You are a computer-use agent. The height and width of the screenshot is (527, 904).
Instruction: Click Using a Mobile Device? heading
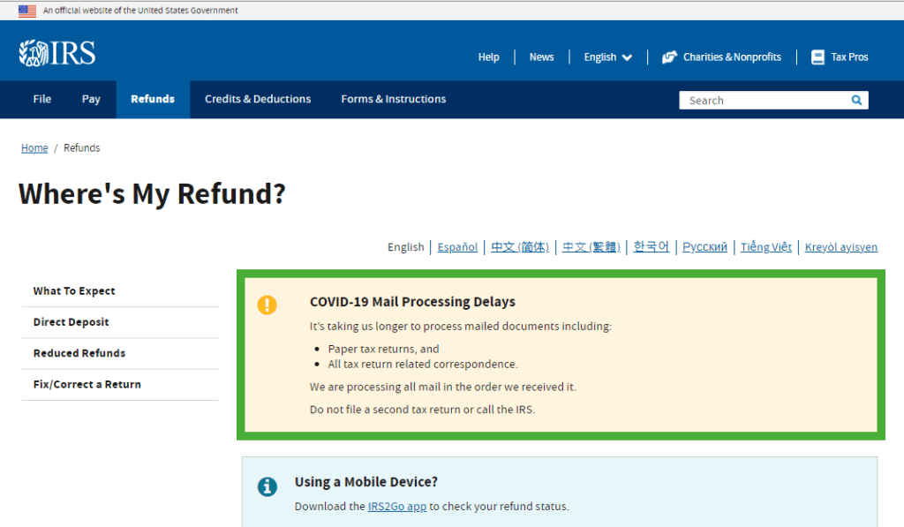366,481
